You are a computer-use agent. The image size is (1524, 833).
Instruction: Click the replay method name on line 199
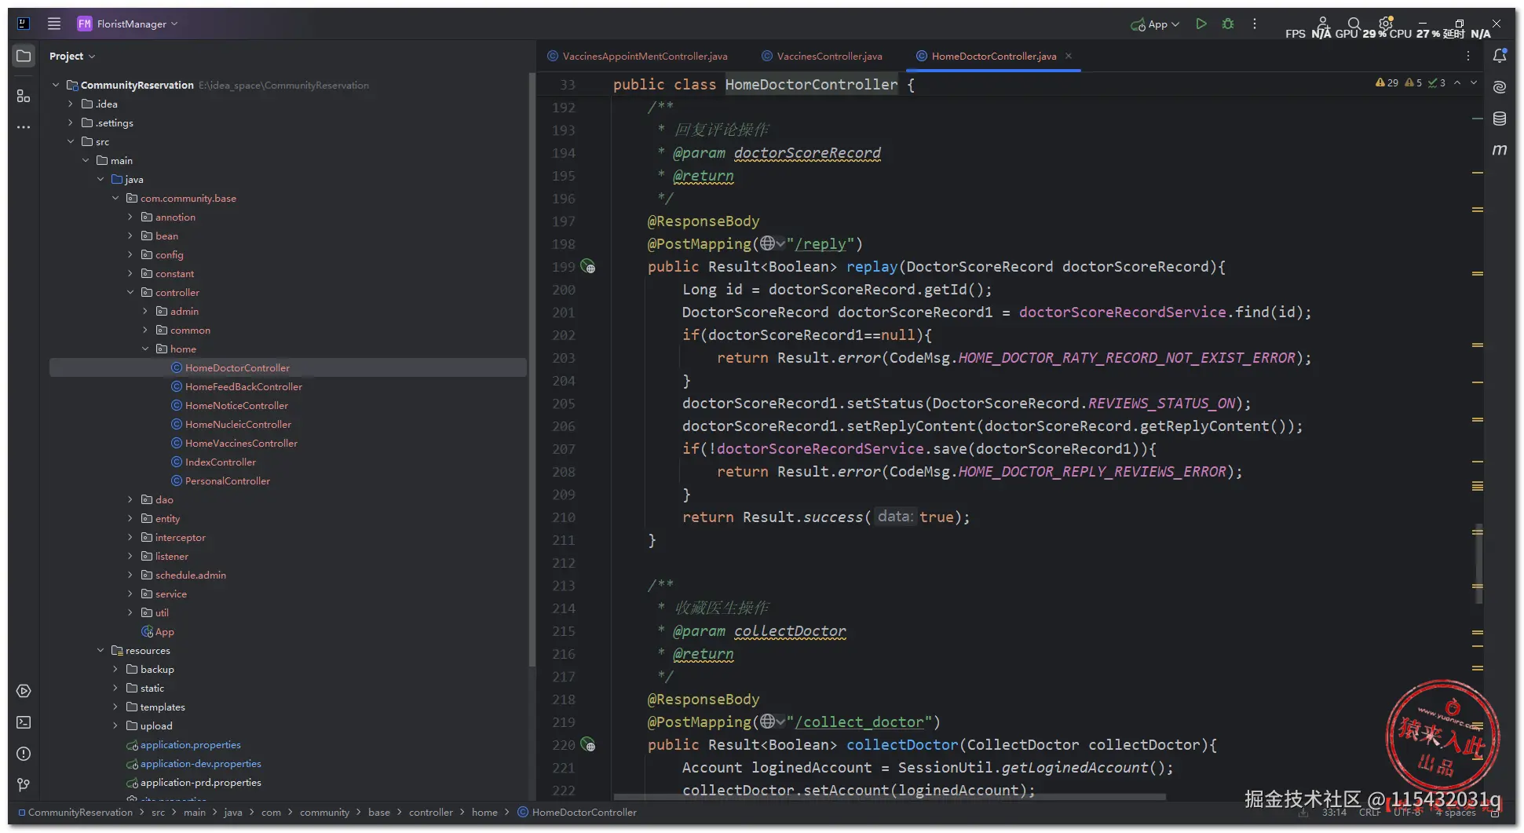(x=872, y=267)
